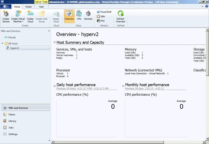Viewport: 209px width, 144px height.
Task: Click the Create Service ribbon icon
Action: click(6, 16)
